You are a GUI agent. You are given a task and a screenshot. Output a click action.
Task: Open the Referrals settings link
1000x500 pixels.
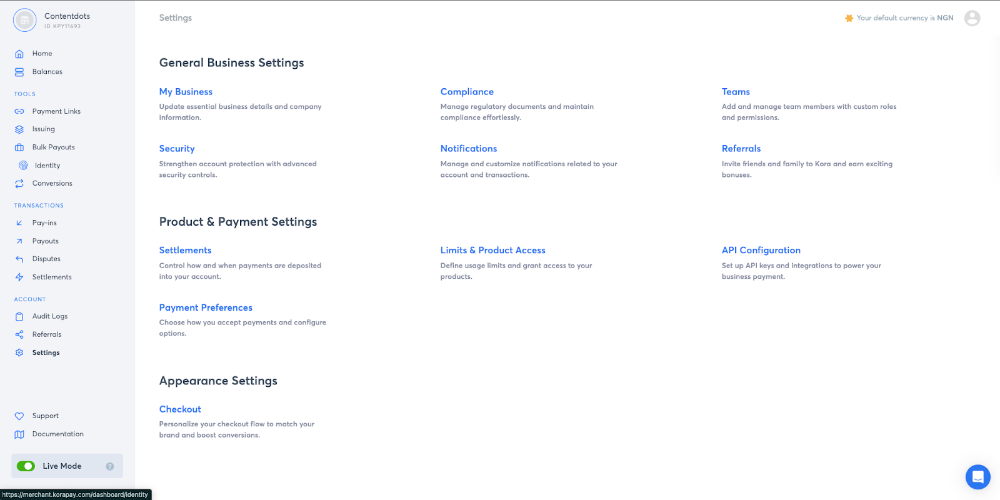741,149
